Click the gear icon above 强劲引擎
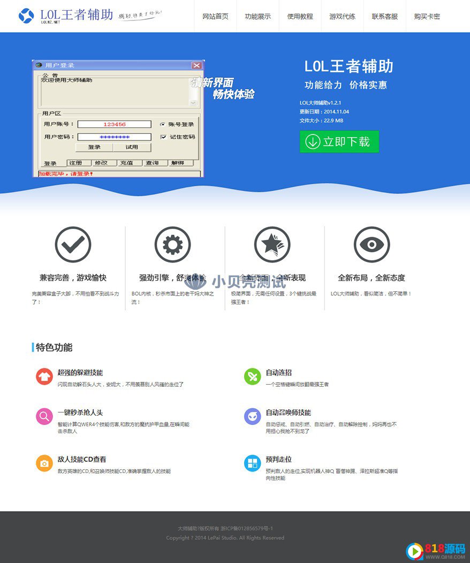 pyautogui.click(x=172, y=244)
